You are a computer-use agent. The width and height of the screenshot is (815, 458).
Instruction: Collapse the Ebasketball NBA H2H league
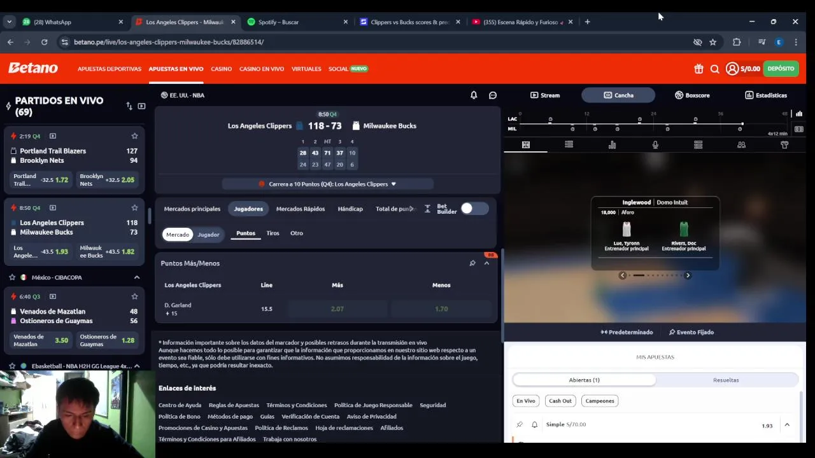137,366
